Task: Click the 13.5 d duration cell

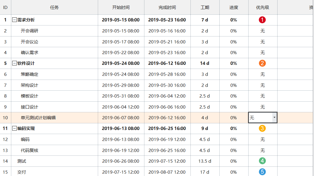Action: (205, 161)
